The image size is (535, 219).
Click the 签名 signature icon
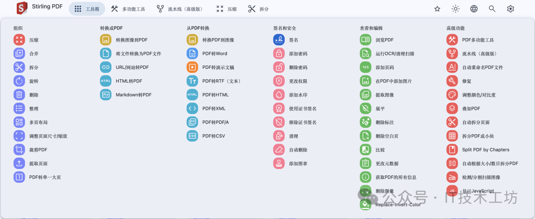click(x=279, y=40)
